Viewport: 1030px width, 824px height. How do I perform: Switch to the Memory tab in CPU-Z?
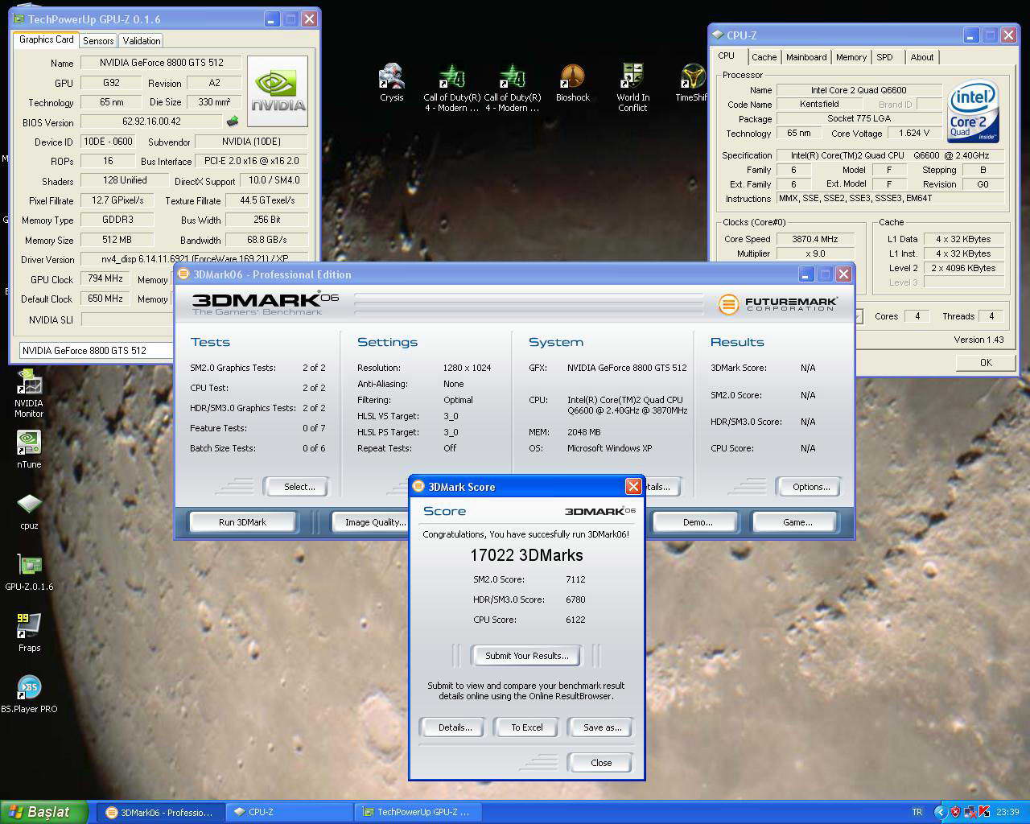tap(851, 57)
